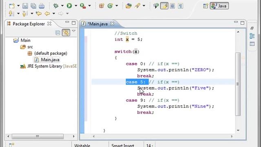Click the editor scroll-up arrow
261x147 pixels.
238,32
